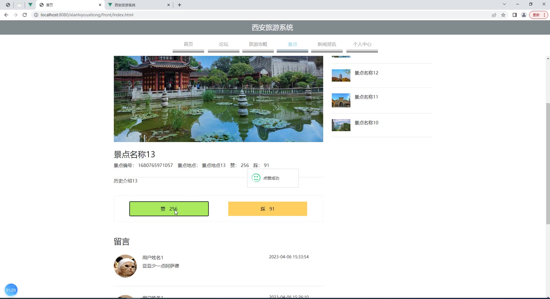Open the 论坛 navigation item
The image size is (550, 299).
224,44
